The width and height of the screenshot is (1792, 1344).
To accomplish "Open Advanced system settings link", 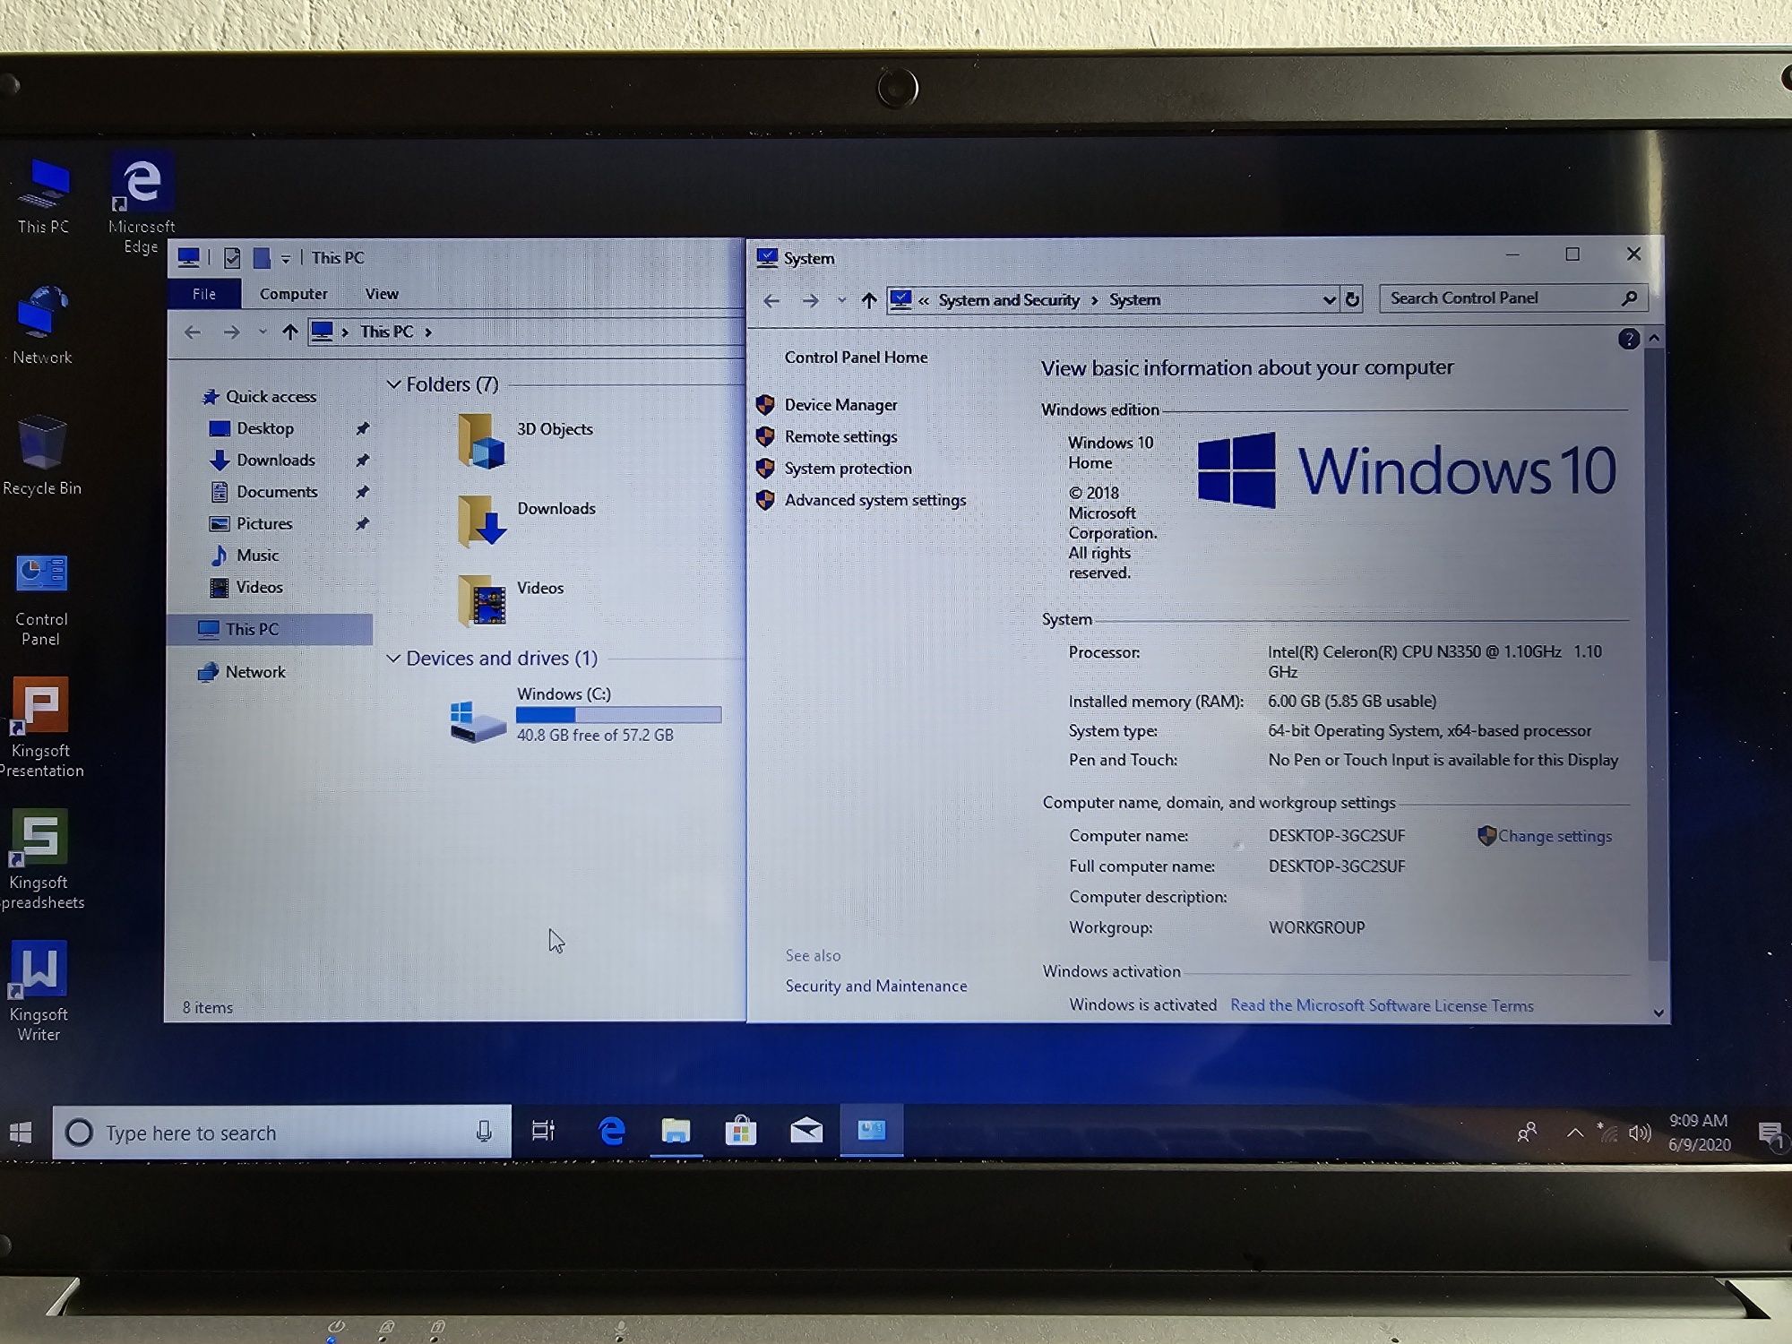I will click(875, 500).
